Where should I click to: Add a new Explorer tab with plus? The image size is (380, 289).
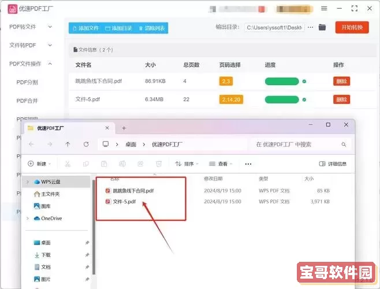coord(124,128)
